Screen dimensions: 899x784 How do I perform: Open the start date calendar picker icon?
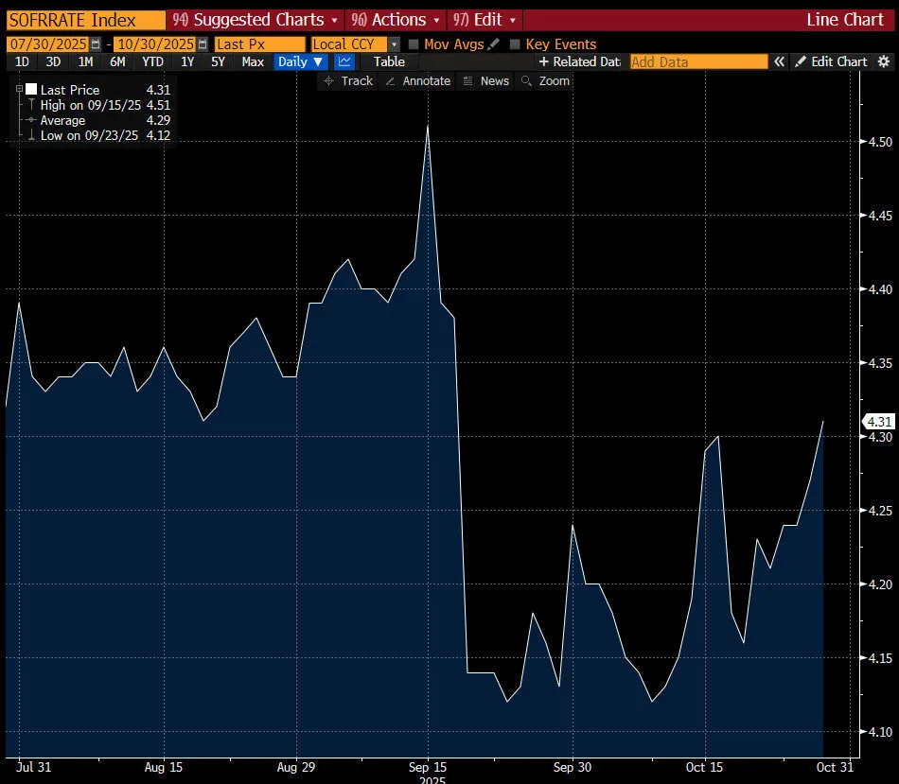pos(96,44)
